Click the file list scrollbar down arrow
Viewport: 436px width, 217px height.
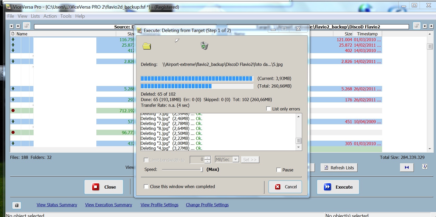click(430, 149)
